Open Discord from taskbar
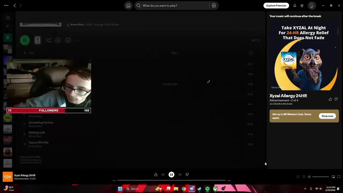The image size is (343, 193). [192, 189]
